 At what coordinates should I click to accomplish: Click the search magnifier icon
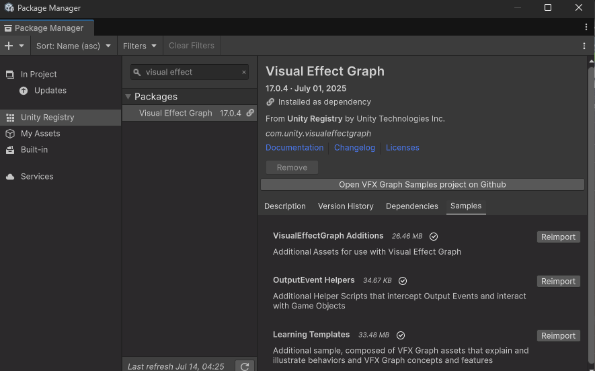pyautogui.click(x=137, y=72)
